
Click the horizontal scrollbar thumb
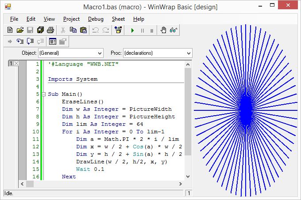(30, 184)
